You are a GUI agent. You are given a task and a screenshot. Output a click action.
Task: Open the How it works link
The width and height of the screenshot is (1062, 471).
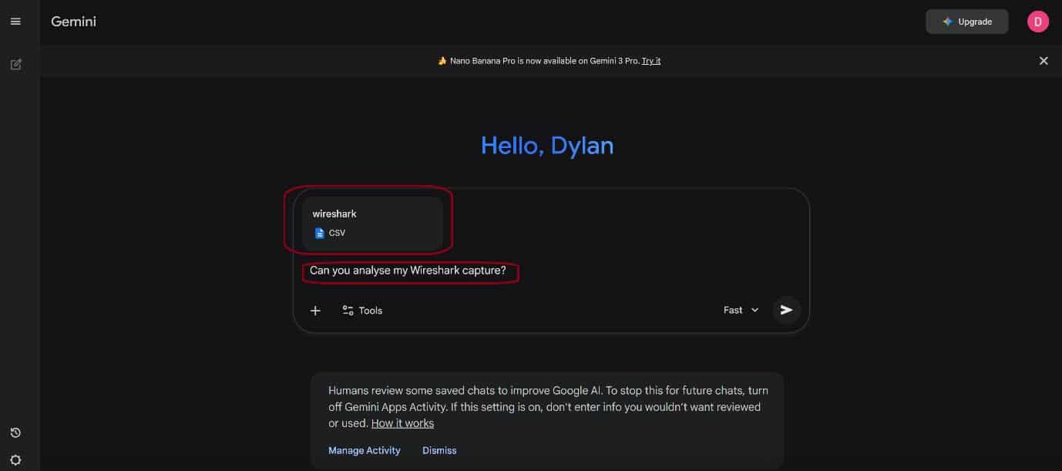click(402, 423)
